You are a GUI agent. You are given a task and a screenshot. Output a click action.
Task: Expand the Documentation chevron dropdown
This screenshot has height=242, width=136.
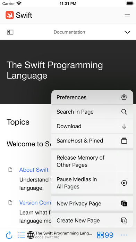[x=127, y=32]
